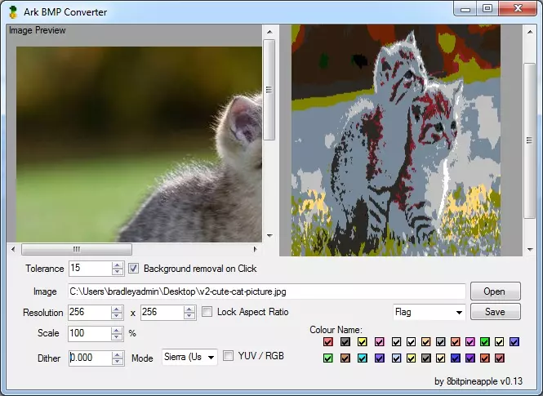Viewport: 543px width, 396px height.
Task: Toggle the cyan colour swatch in bottom row
Action: tap(363, 358)
